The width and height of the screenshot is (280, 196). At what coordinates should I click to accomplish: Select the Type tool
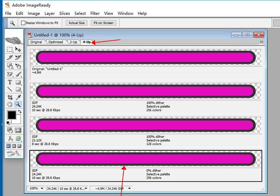(x=10, y=82)
